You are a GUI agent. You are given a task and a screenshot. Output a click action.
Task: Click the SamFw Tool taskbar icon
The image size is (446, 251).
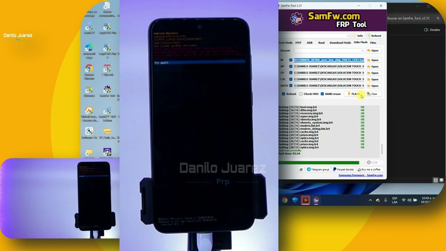pyautogui.click(x=316, y=200)
